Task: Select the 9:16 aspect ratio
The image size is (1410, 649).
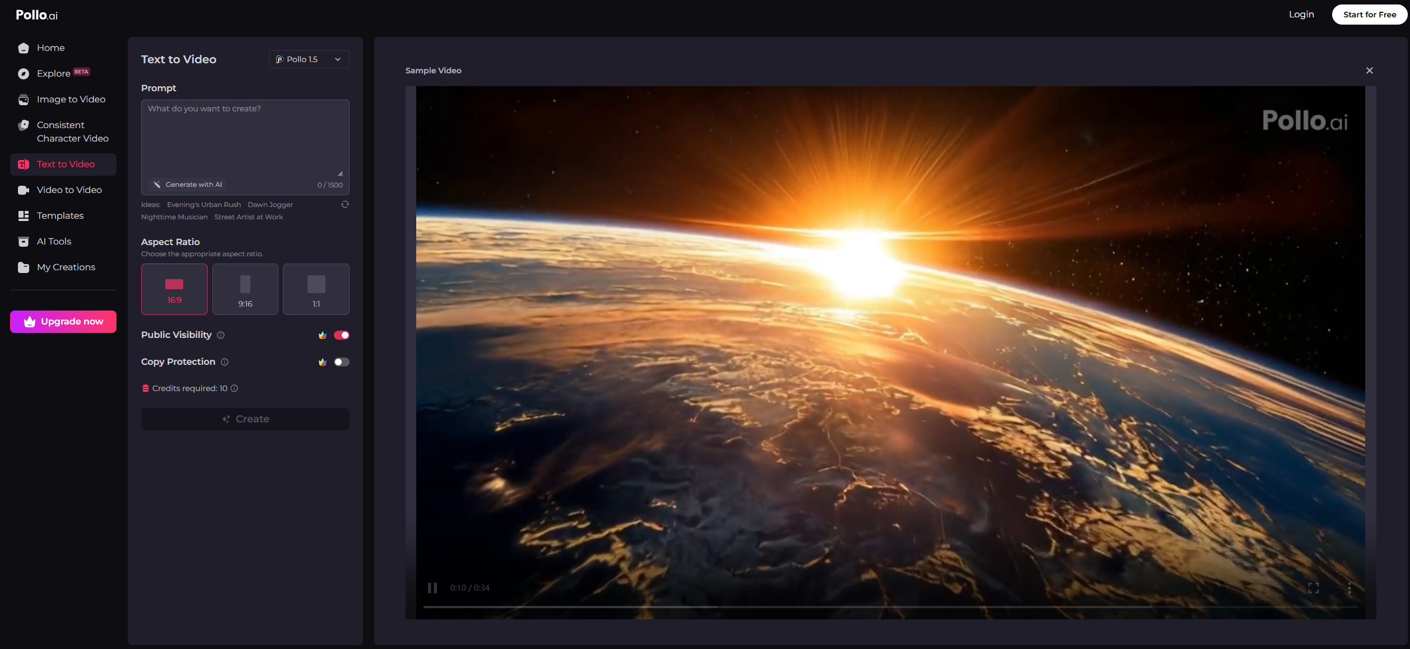Action: [245, 289]
